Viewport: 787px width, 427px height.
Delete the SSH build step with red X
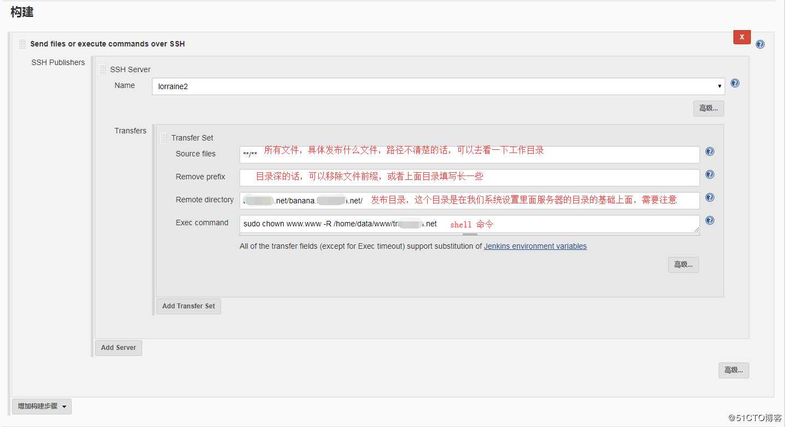742,37
